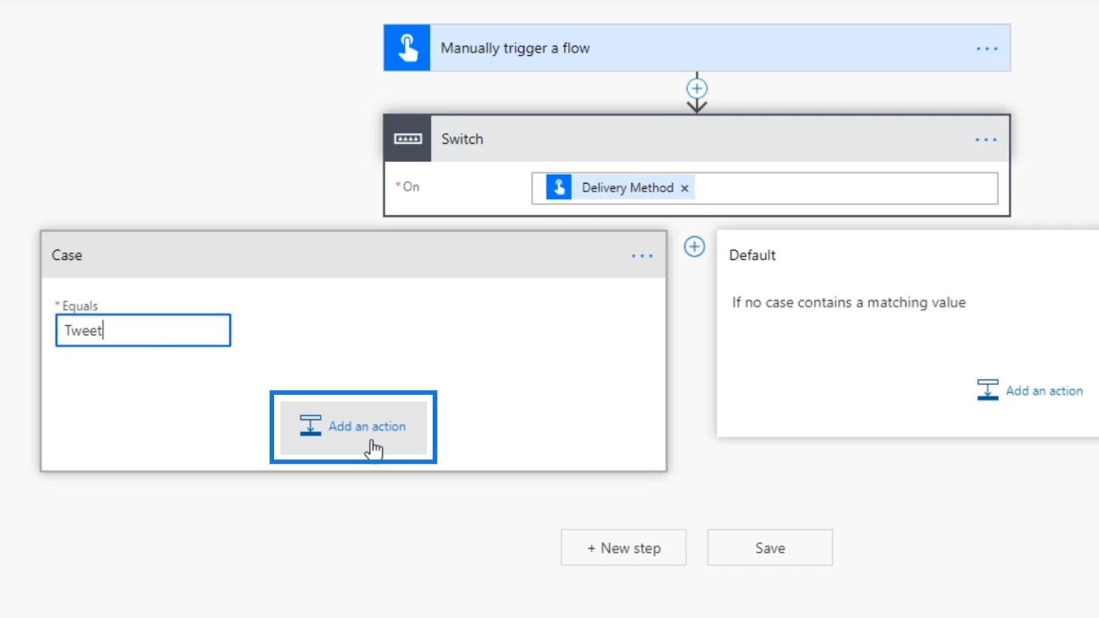This screenshot has width=1099, height=618.
Task: Collapse the Switch card header
Action: coord(697,139)
